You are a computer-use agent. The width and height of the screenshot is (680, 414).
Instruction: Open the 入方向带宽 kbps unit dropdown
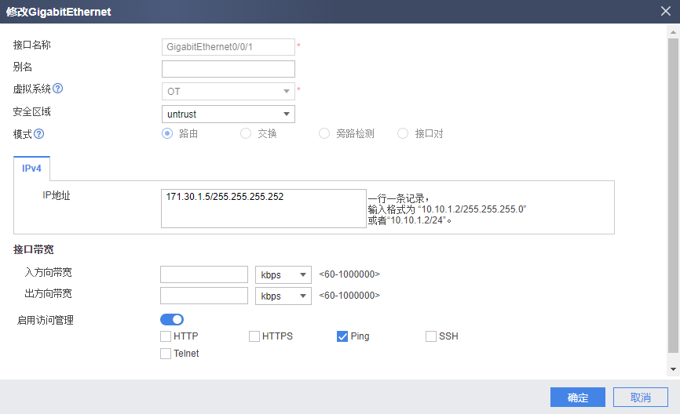(283, 274)
